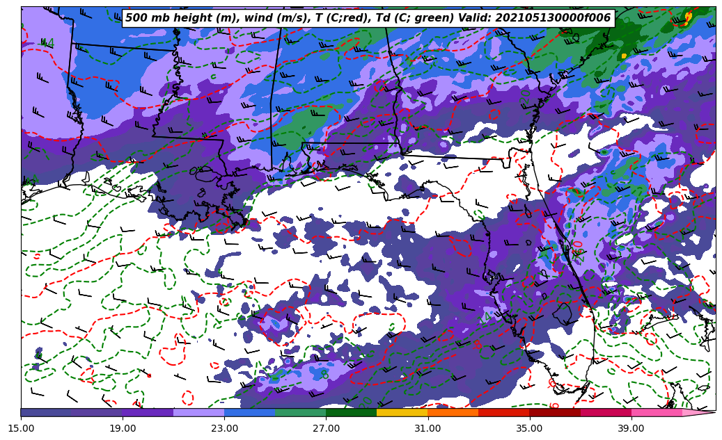Viewport: 722px width, 440px height.
Task: Click the yellow segment of the colorbar
Action: click(402, 412)
